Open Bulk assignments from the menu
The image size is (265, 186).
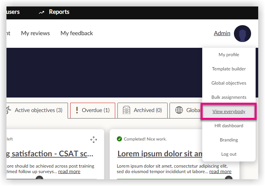point(229,98)
